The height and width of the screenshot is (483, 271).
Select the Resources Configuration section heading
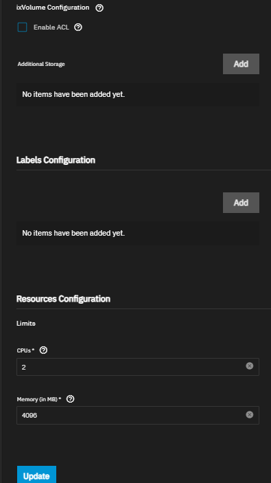(x=63, y=299)
